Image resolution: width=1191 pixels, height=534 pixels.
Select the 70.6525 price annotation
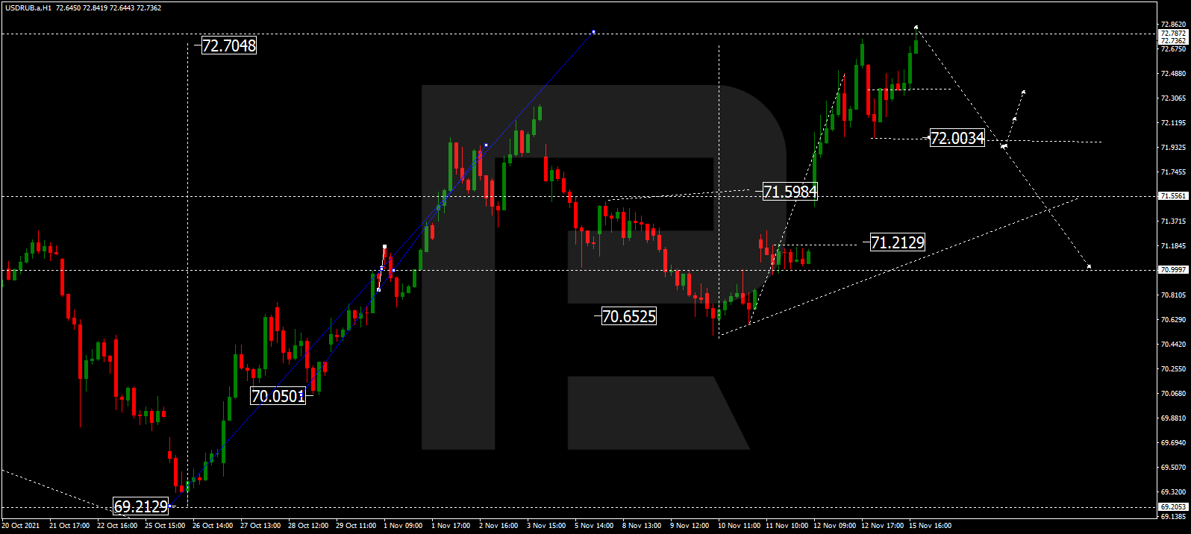[628, 316]
